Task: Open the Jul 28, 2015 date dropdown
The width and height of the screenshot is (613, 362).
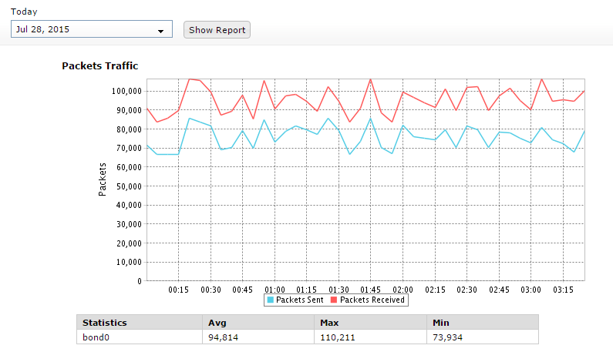Action: tap(85, 30)
